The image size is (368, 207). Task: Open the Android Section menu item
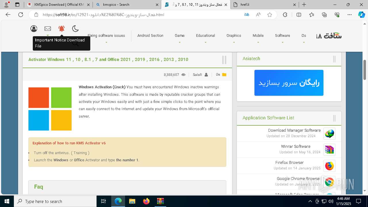pyautogui.click(x=150, y=36)
